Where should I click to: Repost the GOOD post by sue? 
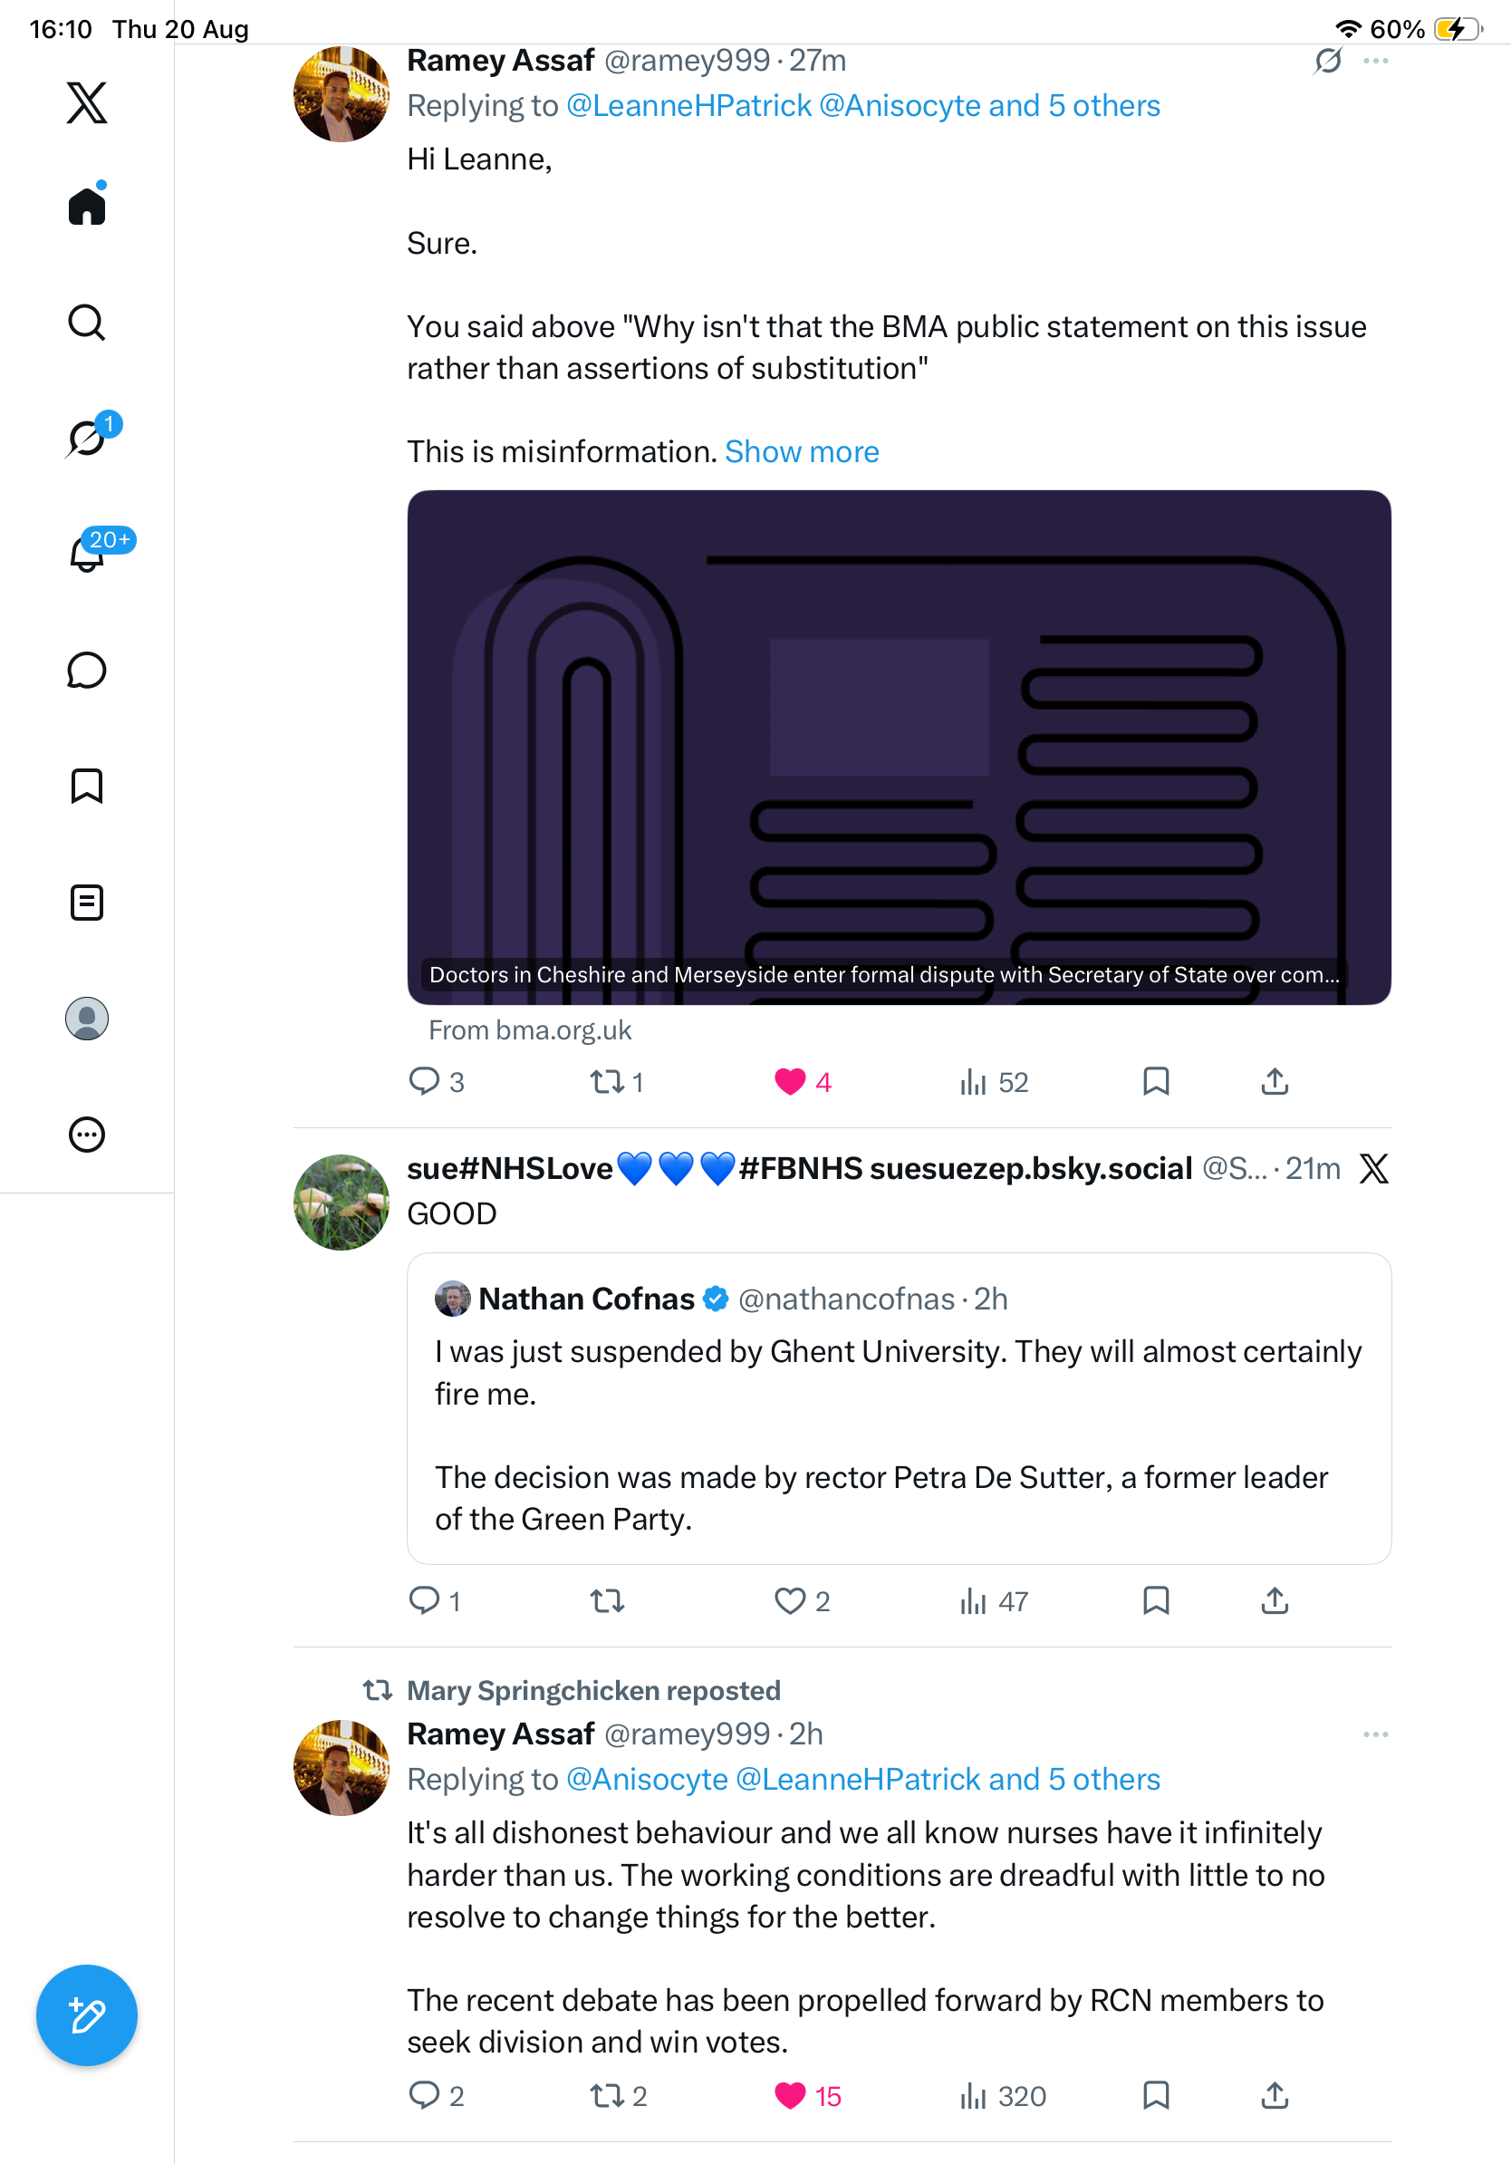tap(607, 1600)
